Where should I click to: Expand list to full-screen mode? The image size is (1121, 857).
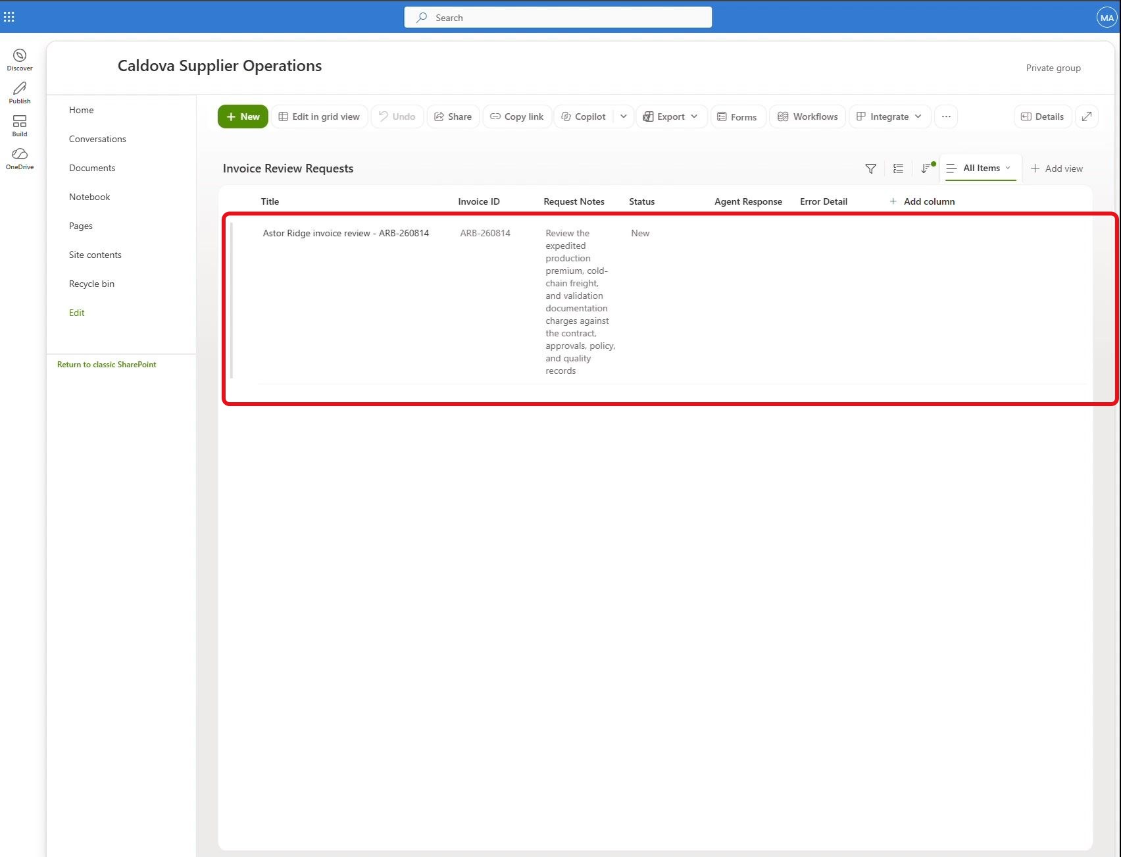click(1087, 117)
